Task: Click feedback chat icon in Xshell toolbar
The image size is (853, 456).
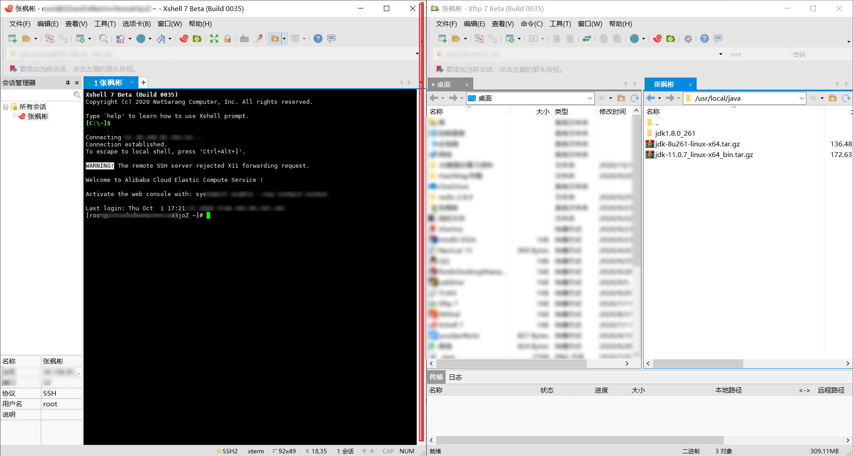Action: click(331, 39)
